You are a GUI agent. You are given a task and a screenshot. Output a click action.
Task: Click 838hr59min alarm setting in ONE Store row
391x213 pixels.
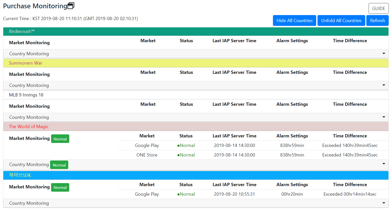pos(292,155)
